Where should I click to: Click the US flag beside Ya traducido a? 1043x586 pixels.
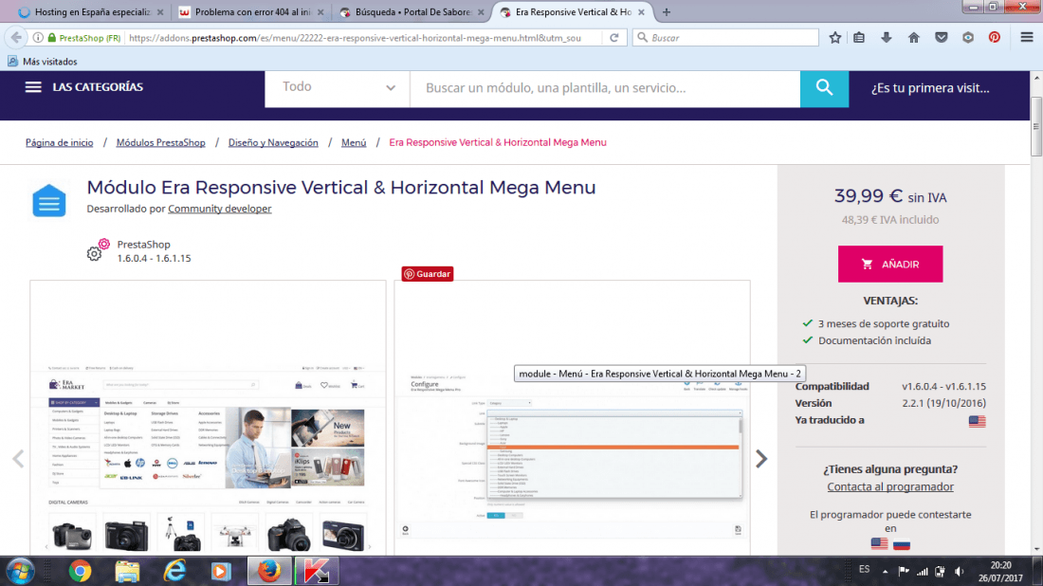point(978,421)
